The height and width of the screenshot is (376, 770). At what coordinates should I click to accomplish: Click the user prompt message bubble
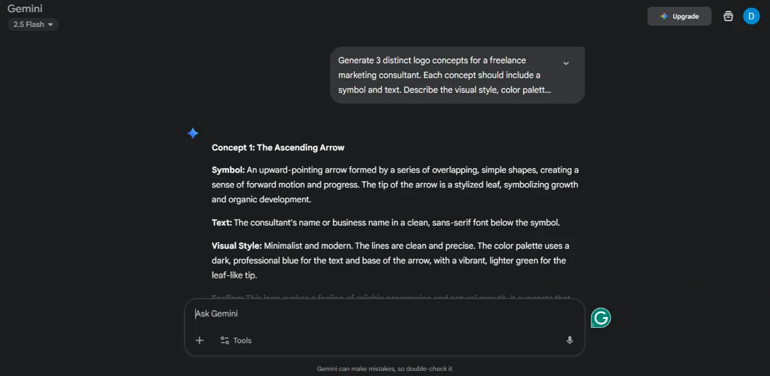458,75
